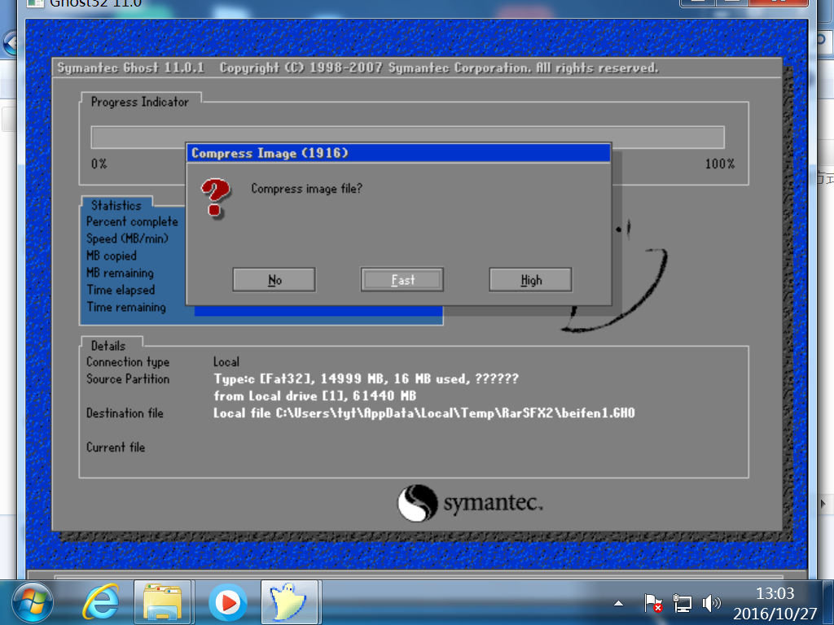Click the 'MB copied' statistic label

111,256
